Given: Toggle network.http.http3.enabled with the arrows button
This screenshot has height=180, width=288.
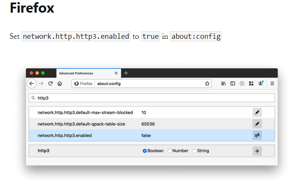Looking at the screenshot, I should (x=257, y=135).
